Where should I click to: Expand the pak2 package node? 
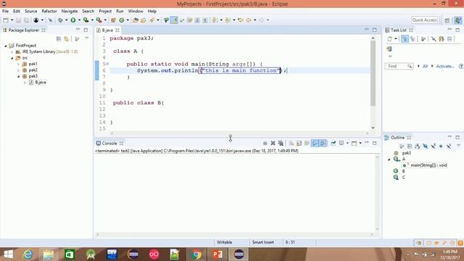coord(18,70)
